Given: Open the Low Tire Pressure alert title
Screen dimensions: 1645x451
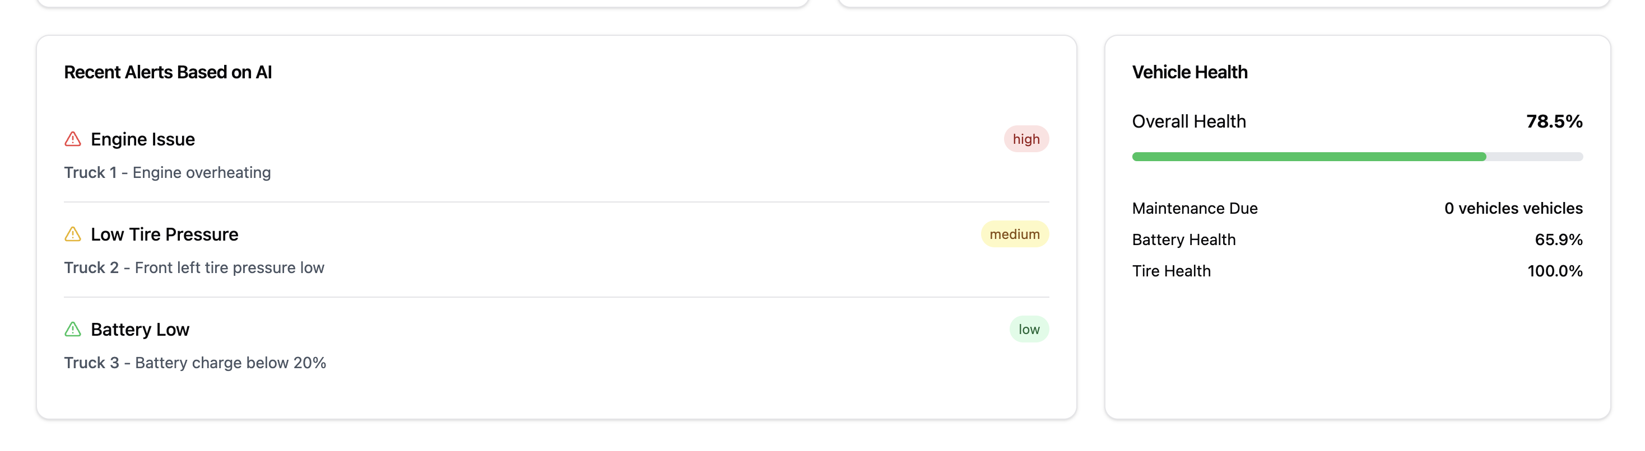Looking at the screenshot, I should [x=164, y=234].
